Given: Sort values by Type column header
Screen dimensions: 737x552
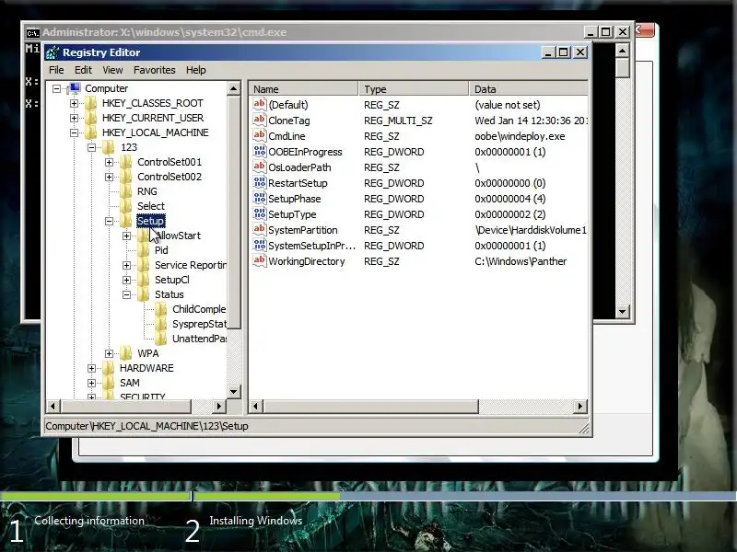Looking at the screenshot, I should [414, 88].
